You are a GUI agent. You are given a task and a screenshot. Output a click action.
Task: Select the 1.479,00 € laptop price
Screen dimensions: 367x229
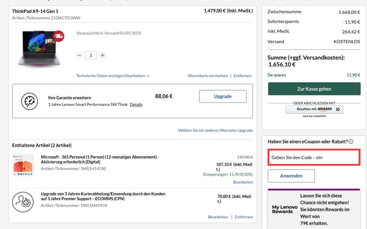(215, 11)
